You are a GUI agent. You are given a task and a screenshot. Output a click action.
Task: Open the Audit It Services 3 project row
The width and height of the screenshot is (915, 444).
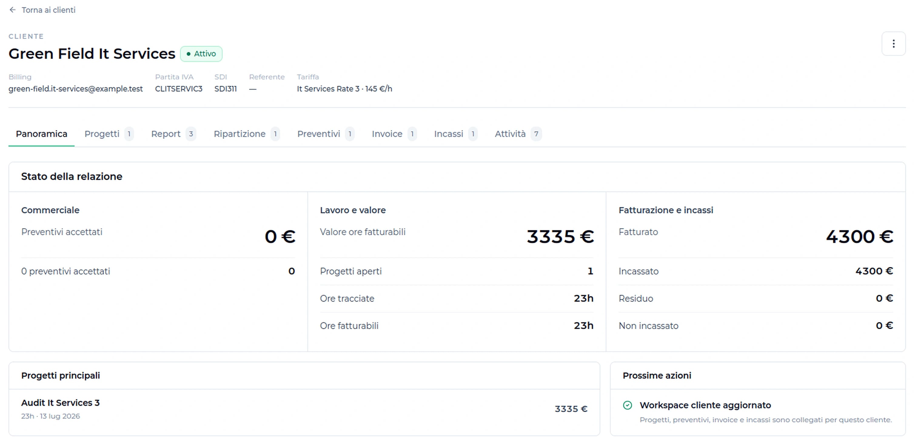(x=304, y=409)
